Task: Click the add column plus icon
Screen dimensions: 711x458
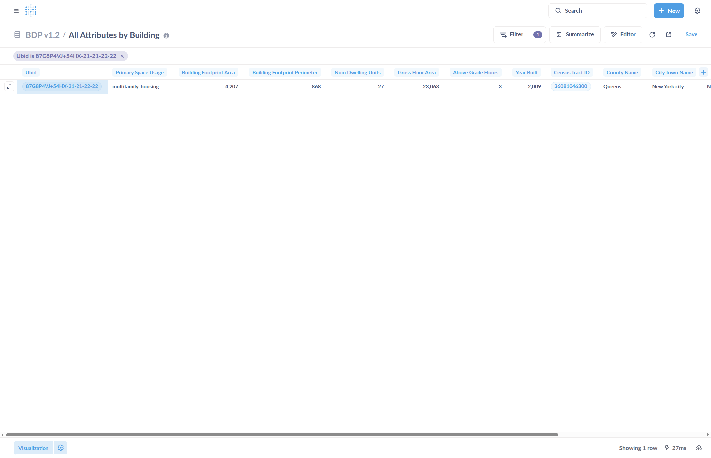Action: [x=703, y=72]
